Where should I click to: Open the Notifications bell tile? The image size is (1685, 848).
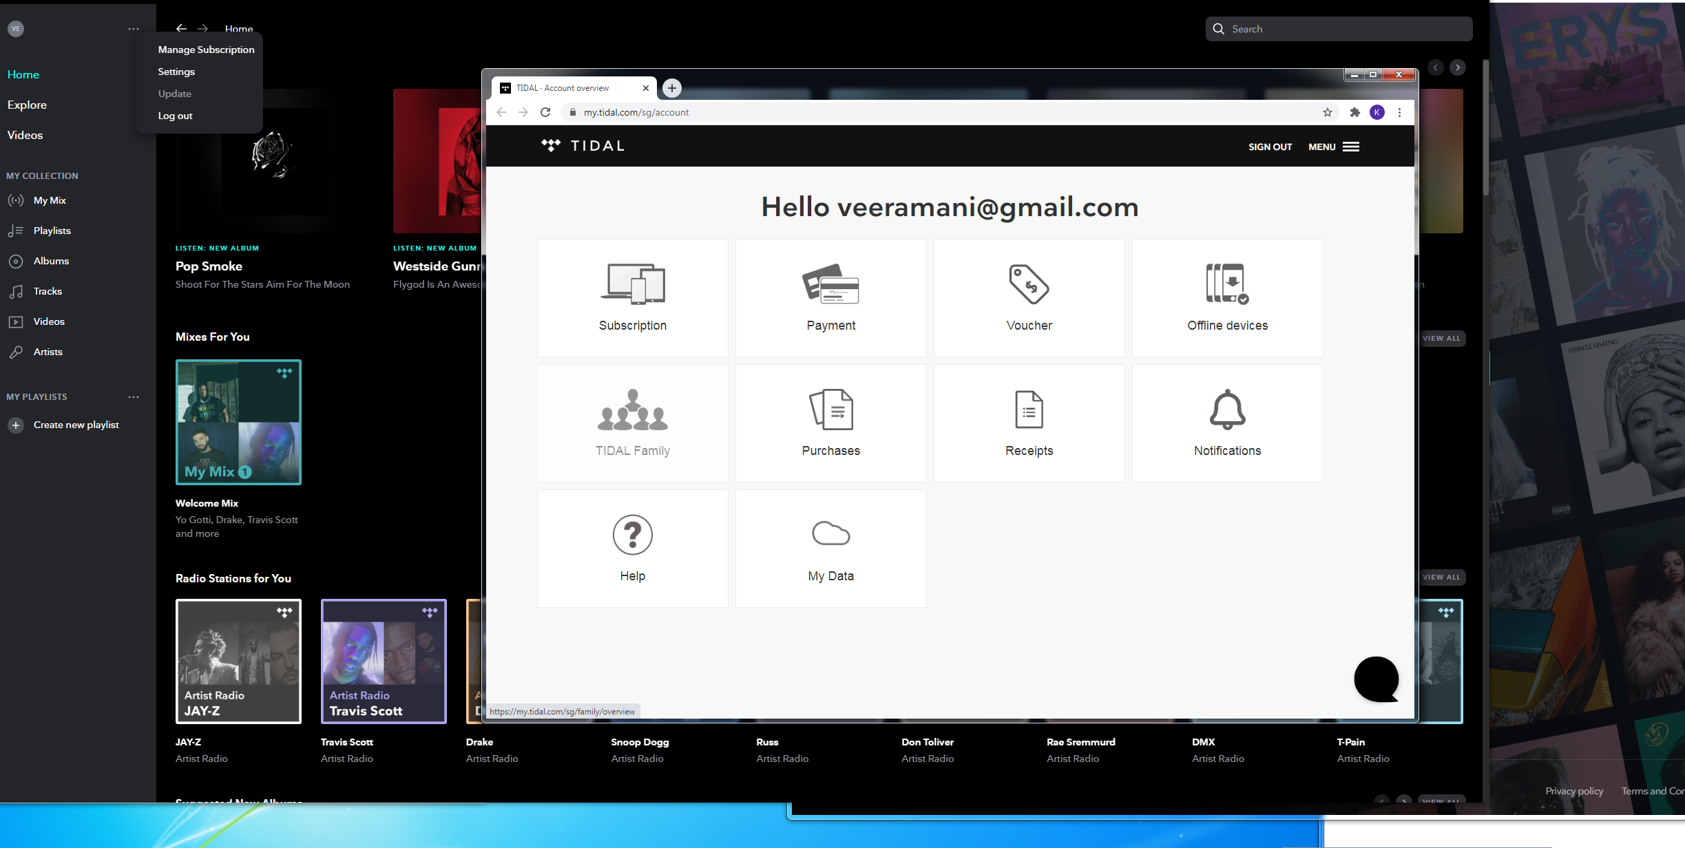tap(1227, 423)
